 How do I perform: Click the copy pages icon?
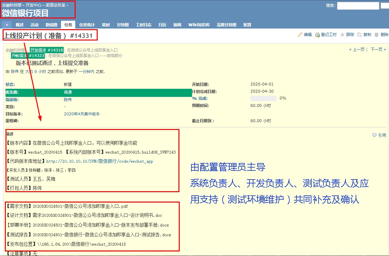(359, 35)
